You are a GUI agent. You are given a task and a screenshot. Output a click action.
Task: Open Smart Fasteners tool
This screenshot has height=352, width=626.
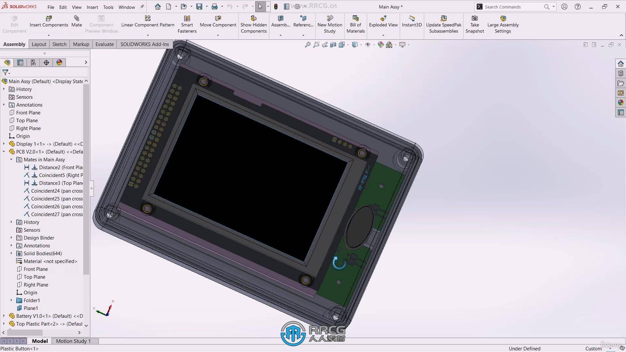click(x=187, y=19)
